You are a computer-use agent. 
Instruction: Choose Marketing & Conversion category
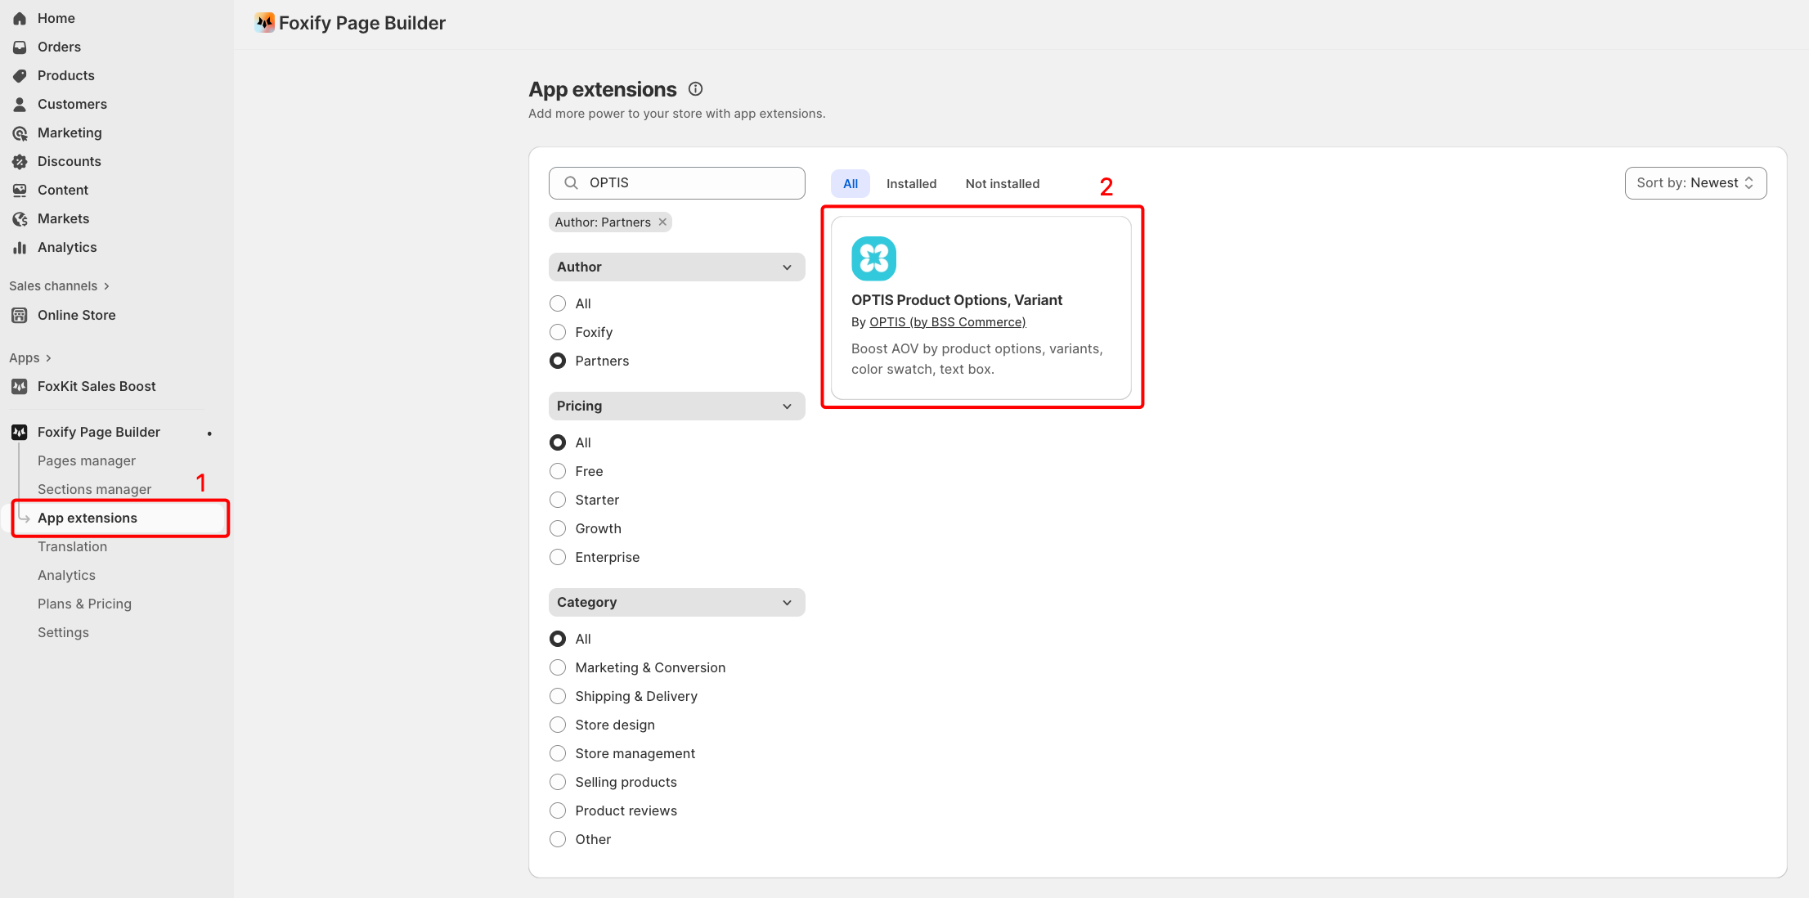tap(558, 667)
